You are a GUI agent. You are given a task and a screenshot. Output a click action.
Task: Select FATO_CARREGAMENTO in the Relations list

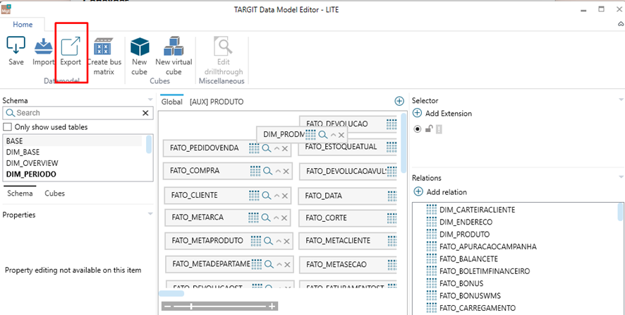point(477,308)
